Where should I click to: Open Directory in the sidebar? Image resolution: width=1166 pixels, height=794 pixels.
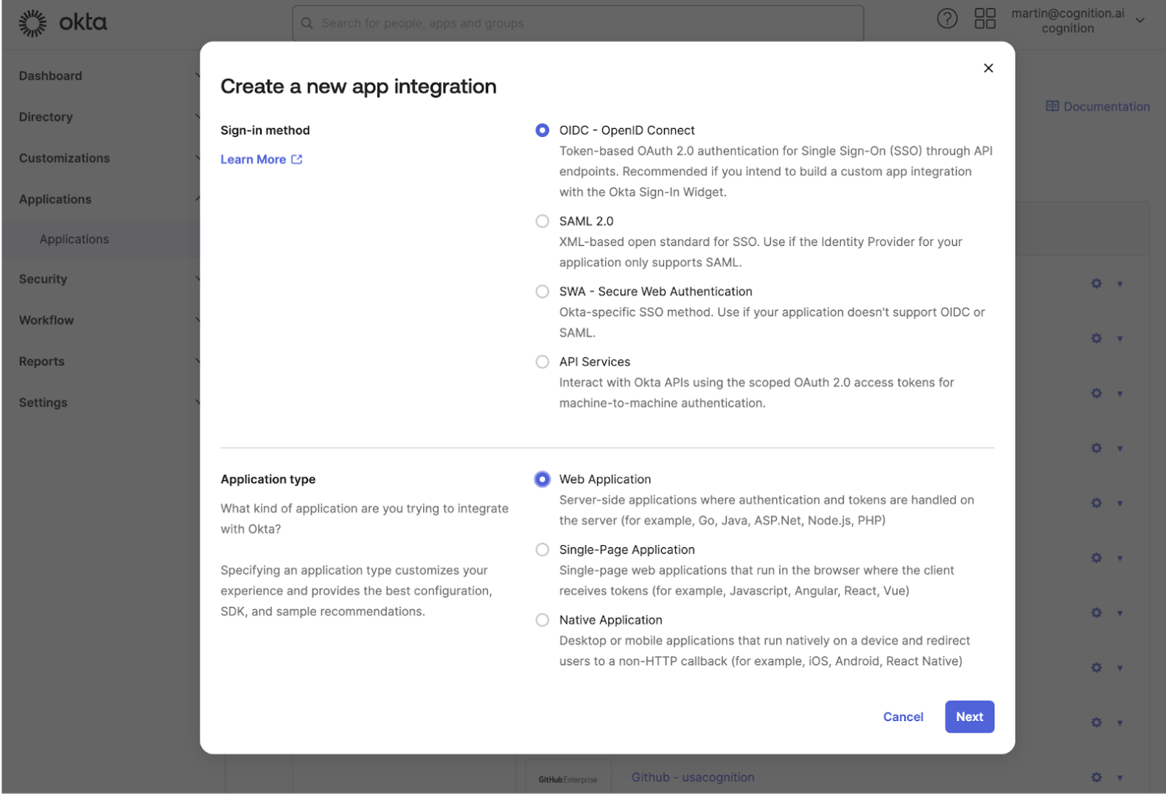(x=46, y=117)
